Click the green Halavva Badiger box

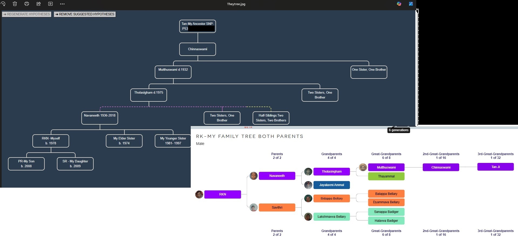tap(386, 221)
